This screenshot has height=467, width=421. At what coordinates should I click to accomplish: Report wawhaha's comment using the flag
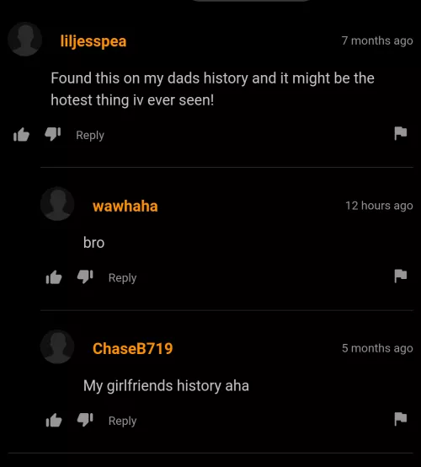tap(401, 276)
